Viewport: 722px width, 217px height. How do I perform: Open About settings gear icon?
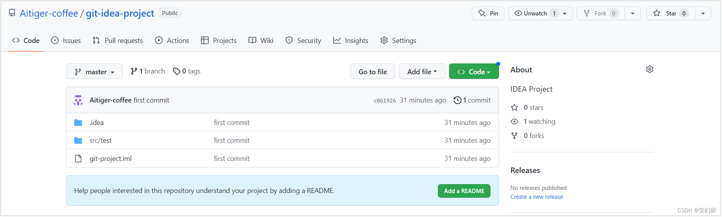(x=650, y=69)
